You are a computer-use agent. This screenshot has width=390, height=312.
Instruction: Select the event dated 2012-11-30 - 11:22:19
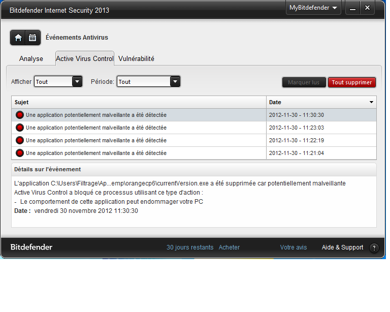[194, 140]
